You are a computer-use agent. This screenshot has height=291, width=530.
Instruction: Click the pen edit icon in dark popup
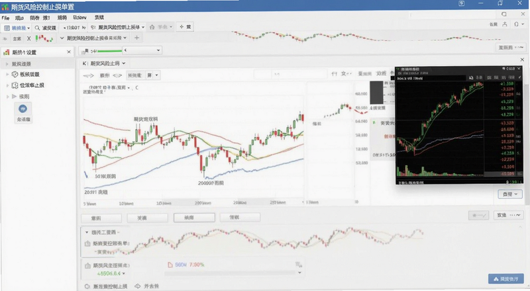[x=520, y=77]
